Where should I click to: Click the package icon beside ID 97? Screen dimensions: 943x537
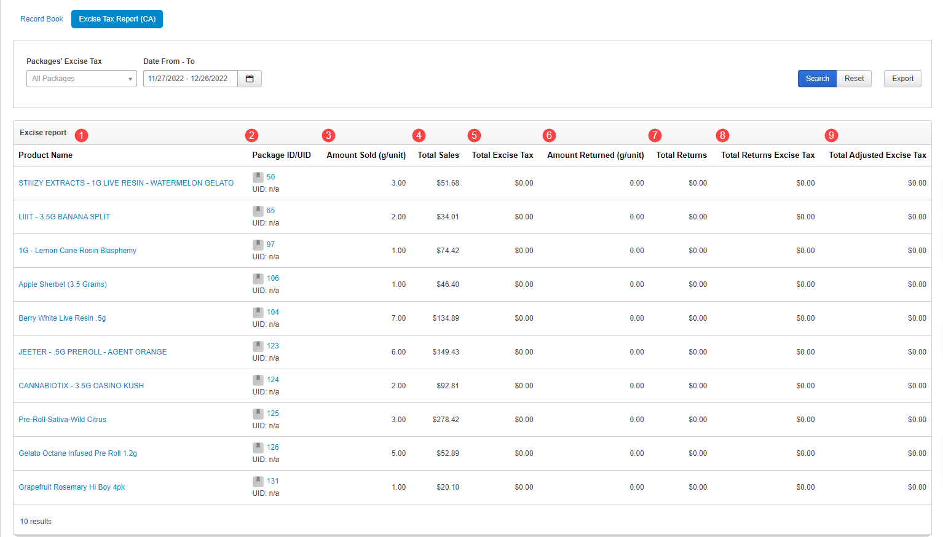click(258, 245)
